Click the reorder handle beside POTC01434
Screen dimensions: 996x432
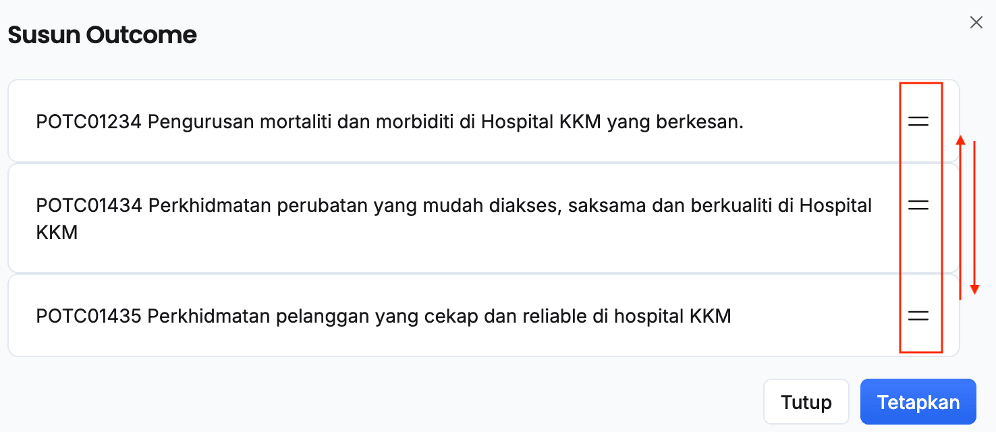[x=918, y=205]
